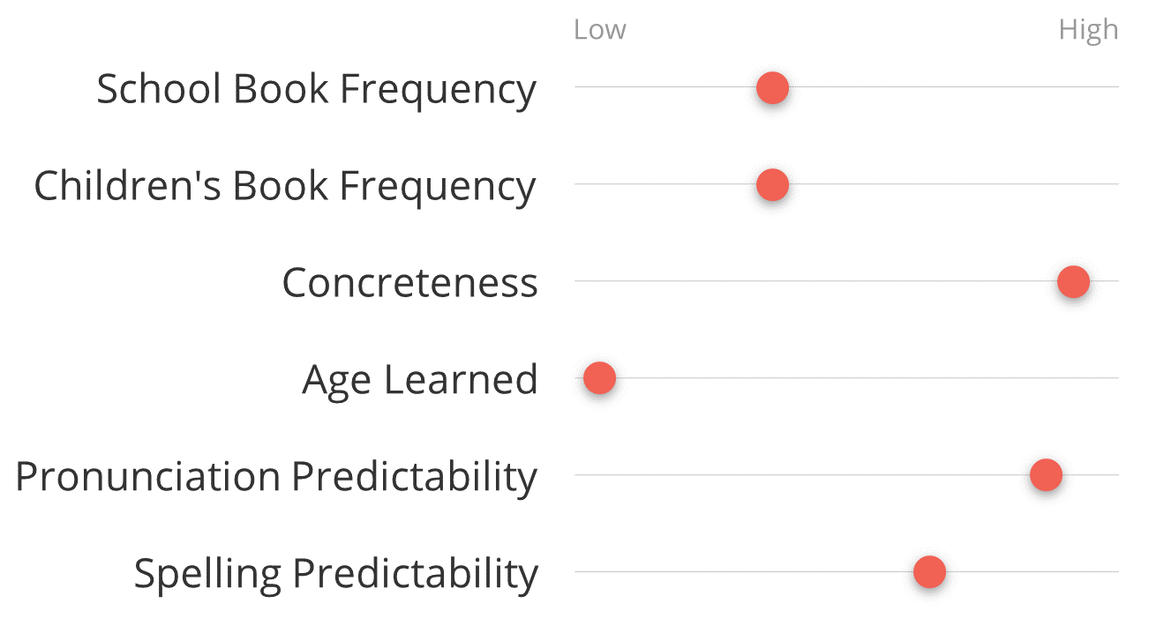The image size is (1149, 626).
Task: Select the Concreteness label text
Action: point(409,283)
